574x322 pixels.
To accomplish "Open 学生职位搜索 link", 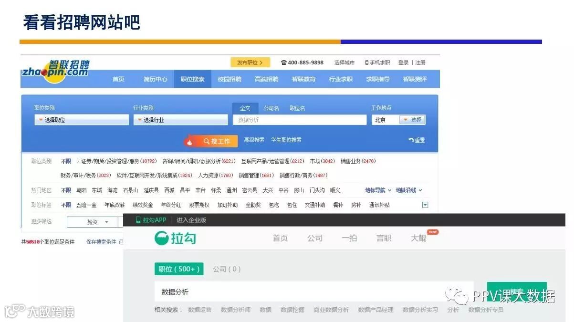I will [x=286, y=140].
